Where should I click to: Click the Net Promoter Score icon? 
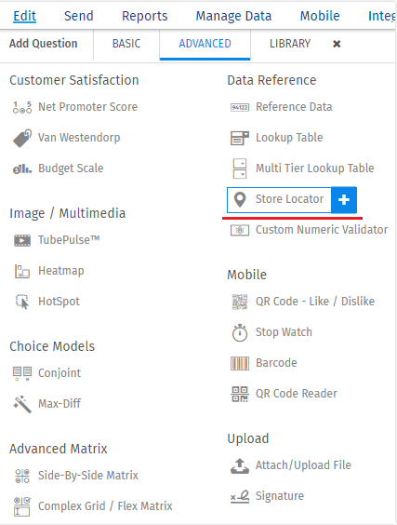coord(22,107)
